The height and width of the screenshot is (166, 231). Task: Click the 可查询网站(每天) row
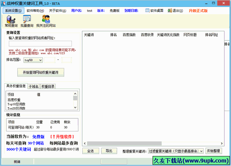[42, 127]
